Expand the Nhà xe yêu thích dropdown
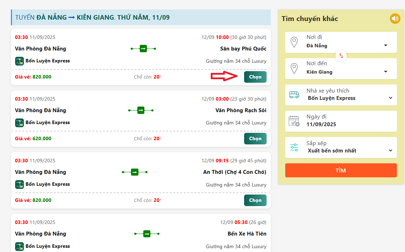Screen dimensions: 405x252 390,98
